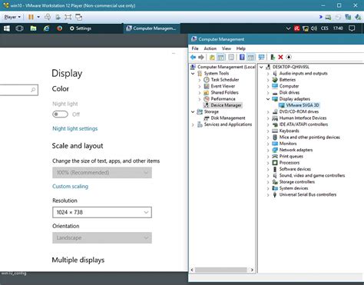Collapse the System Tools tree node
This screenshot has height=285, width=364.
pos(193,74)
